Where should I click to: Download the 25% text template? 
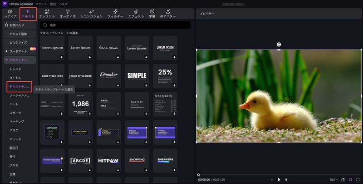point(174,85)
